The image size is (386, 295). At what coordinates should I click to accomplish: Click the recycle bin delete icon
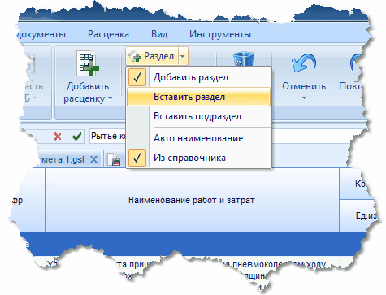pos(244,59)
